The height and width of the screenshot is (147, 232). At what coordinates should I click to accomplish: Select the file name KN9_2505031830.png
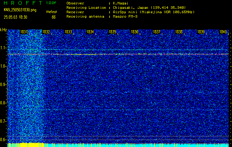tap(20, 10)
